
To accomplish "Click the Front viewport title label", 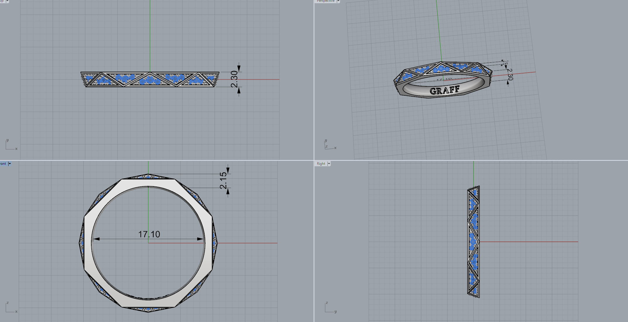I will pyautogui.click(x=3, y=164).
